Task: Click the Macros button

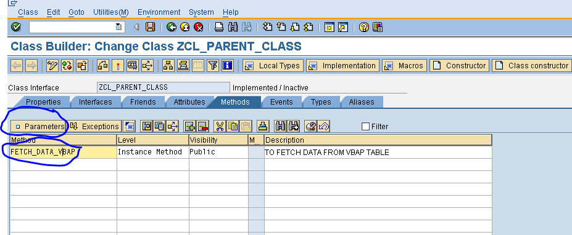Action: pos(404,65)
